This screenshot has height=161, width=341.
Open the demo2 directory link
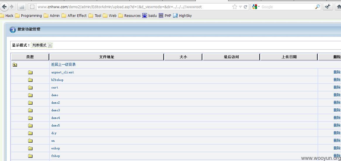tap(56, 103)
